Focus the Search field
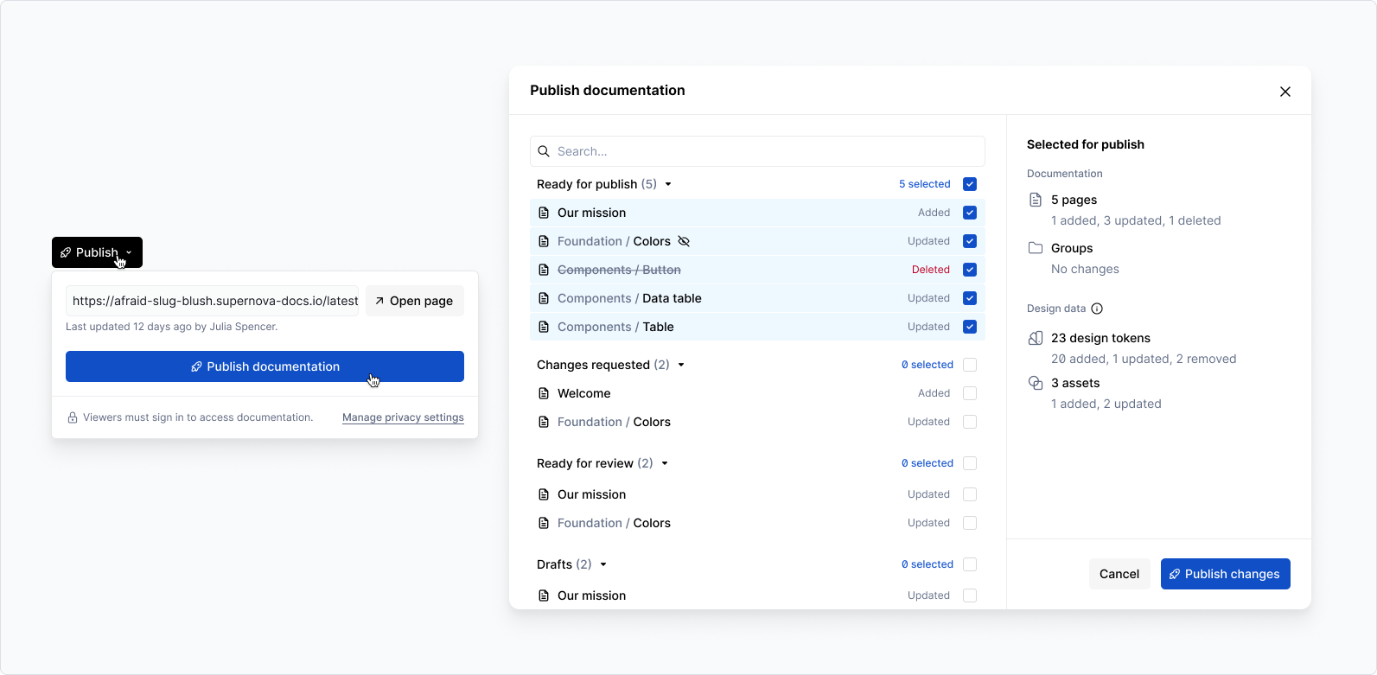 (757, 151)
